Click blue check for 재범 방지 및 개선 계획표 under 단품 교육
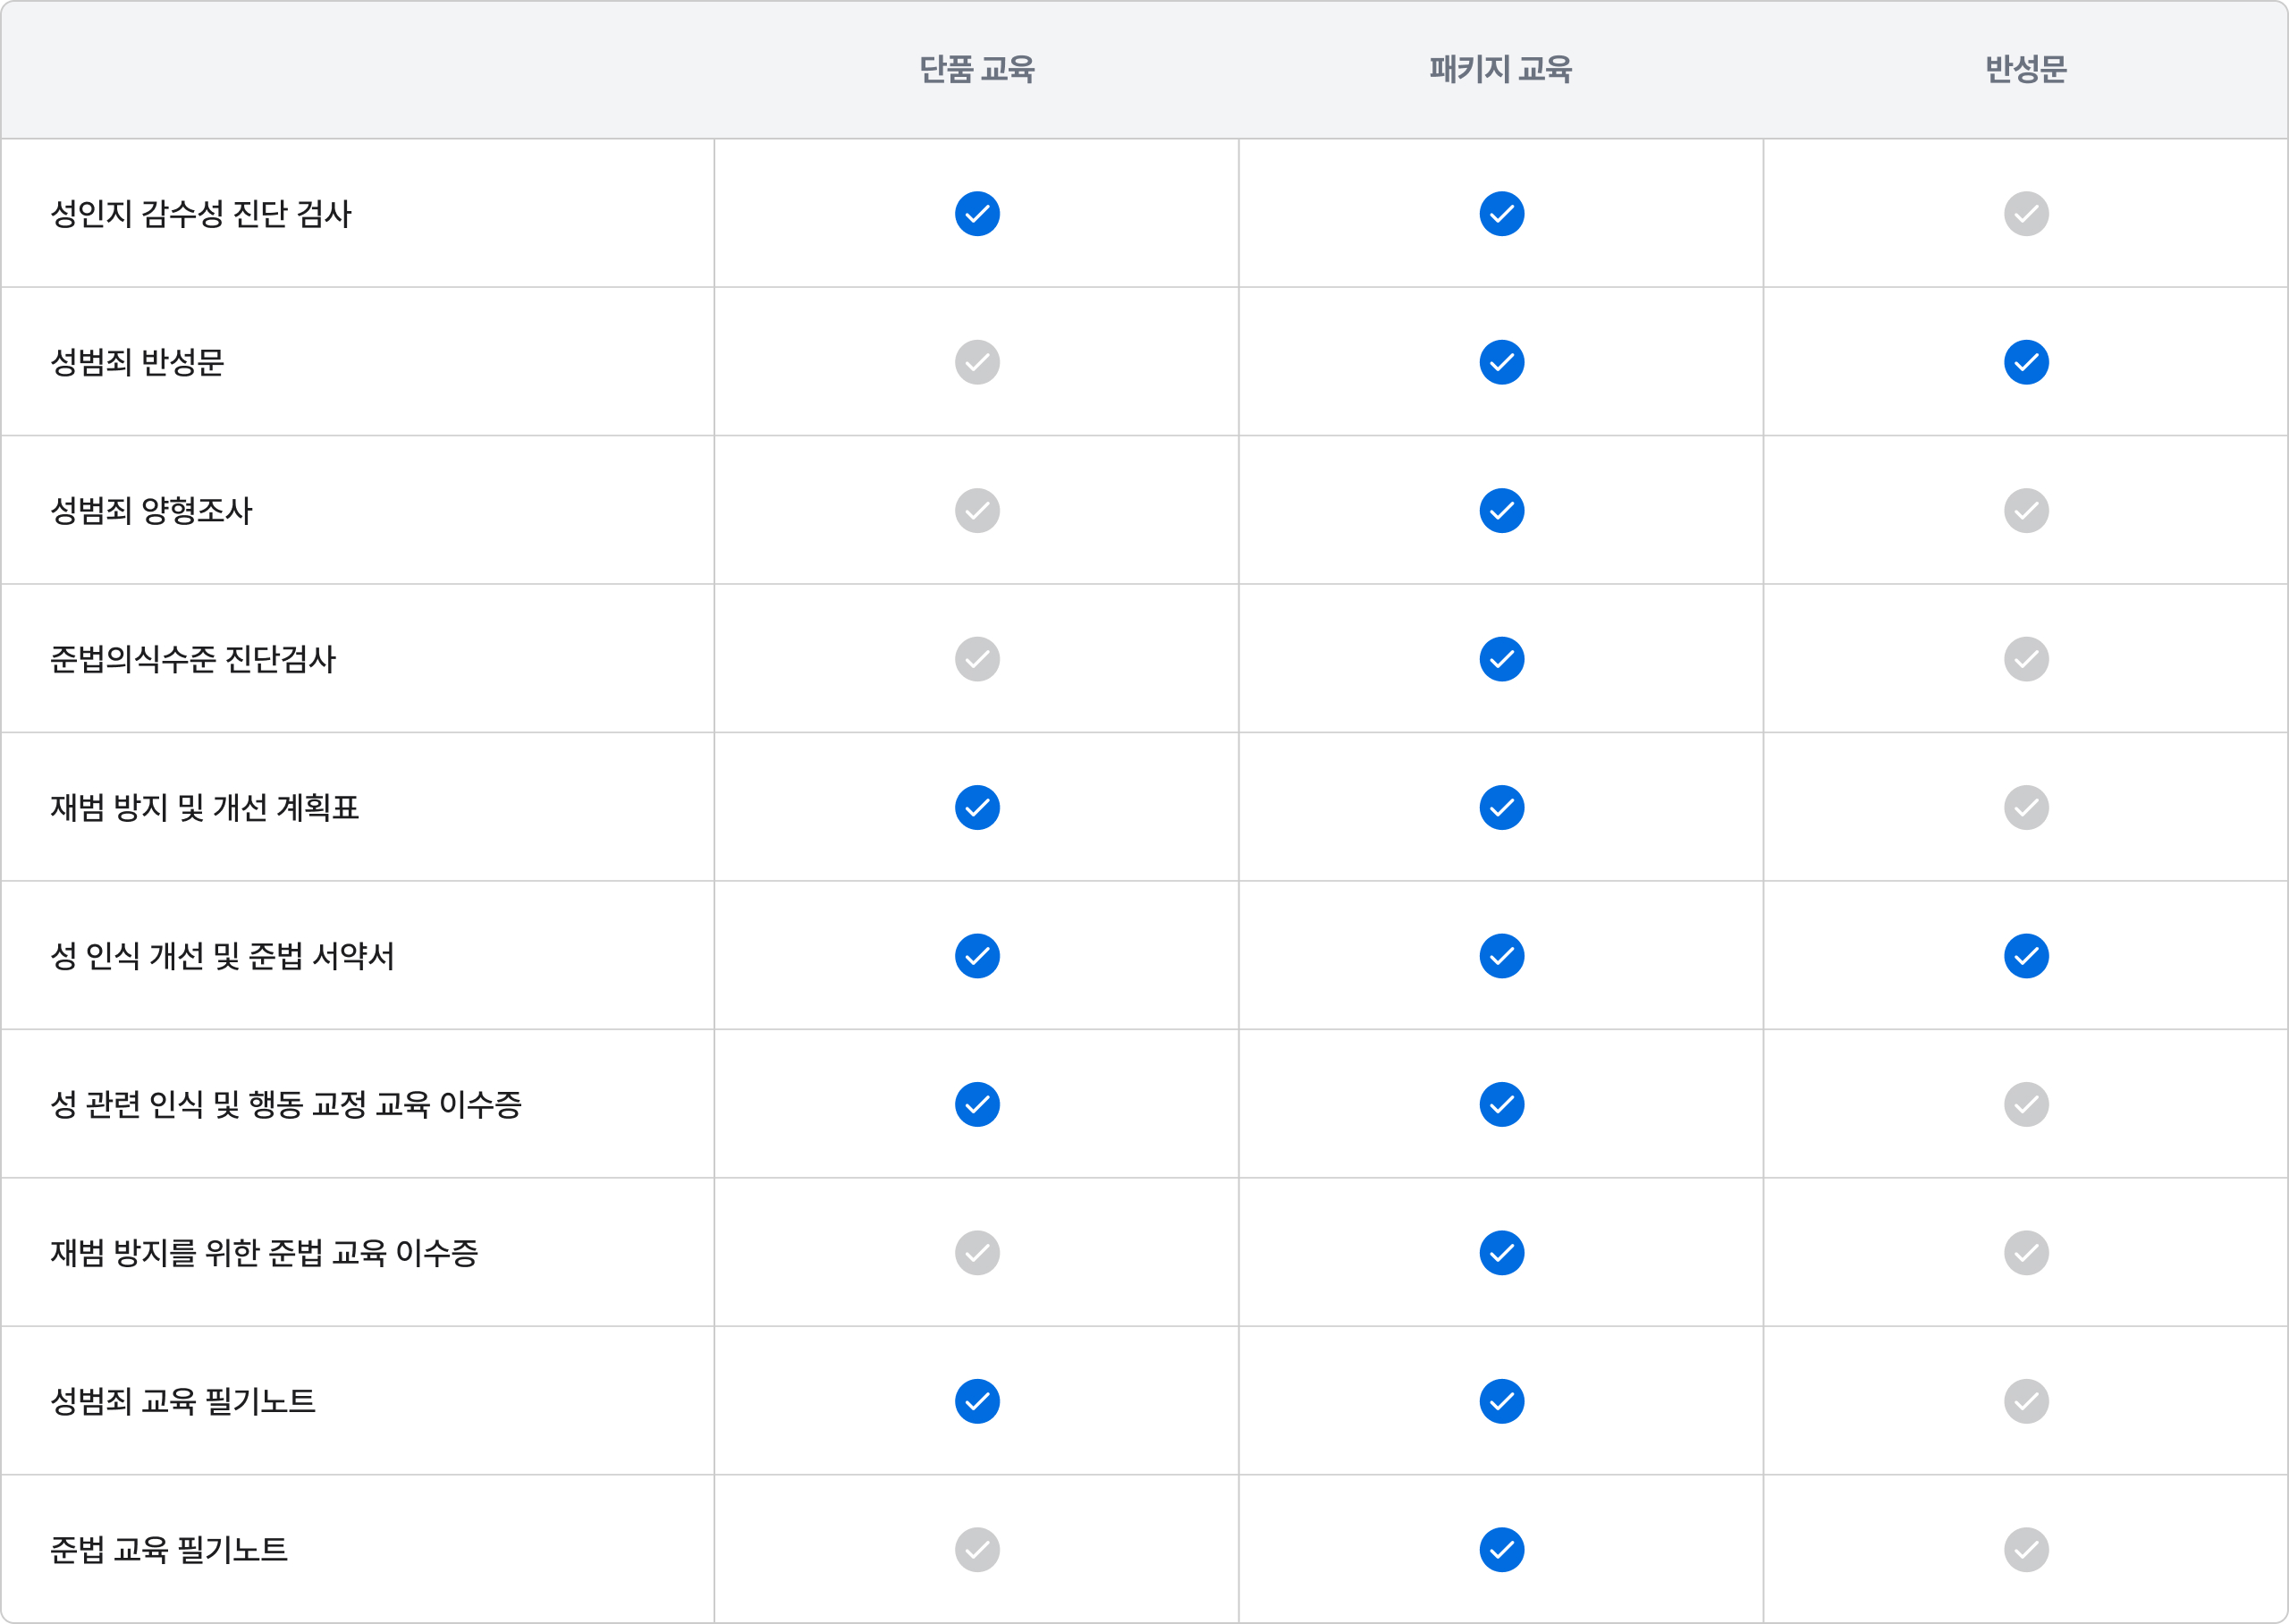Viewport: 2289px width, 1624px height. (x=976, y=807)
